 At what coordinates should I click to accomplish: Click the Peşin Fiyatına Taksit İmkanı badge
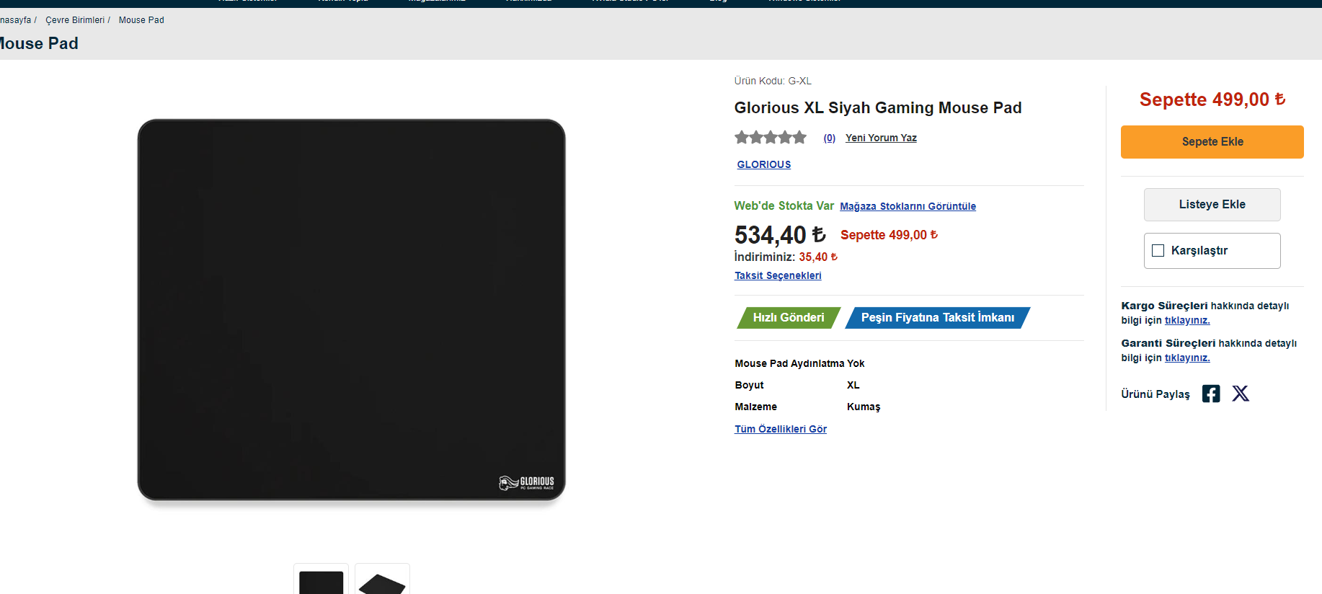938,318
